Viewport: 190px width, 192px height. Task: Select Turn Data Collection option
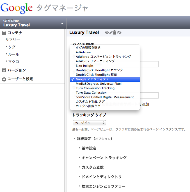[x=105, y=93]
